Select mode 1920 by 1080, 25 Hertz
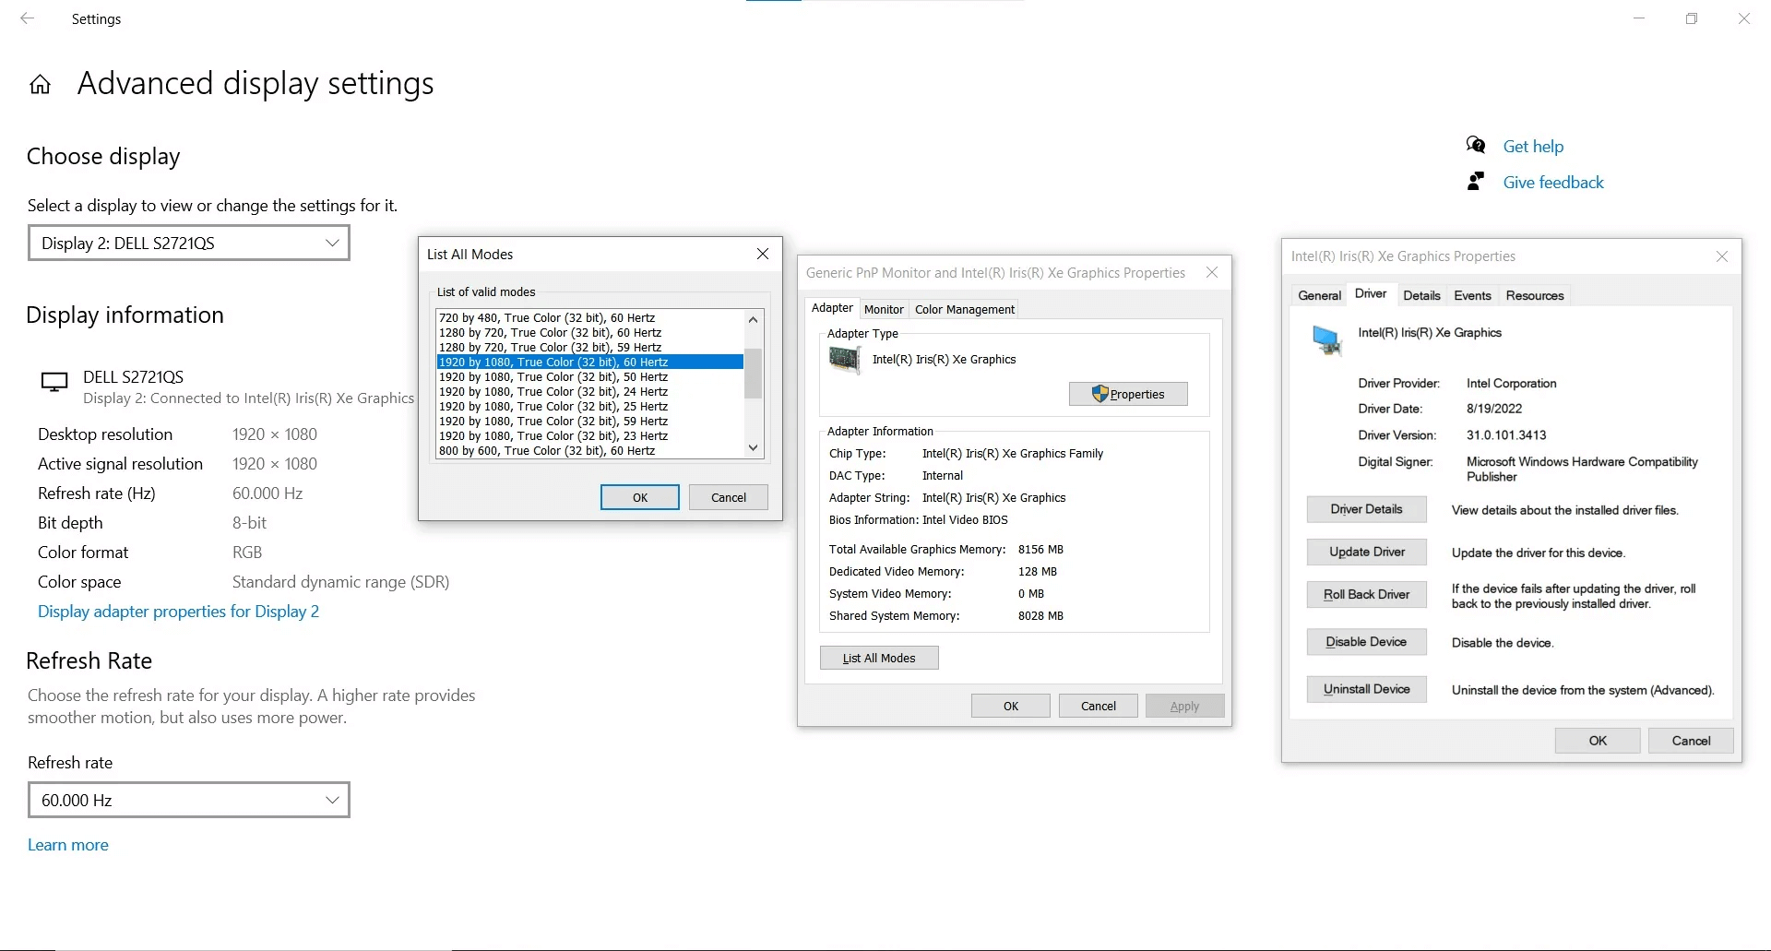This screenshot has width=1771, height=951. pyautogui.click(x=589, y=406)
